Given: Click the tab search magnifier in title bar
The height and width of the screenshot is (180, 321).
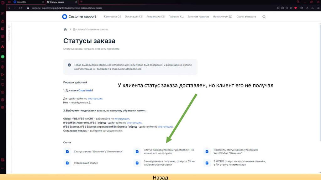Looking at the screenshot, I should click(x=298, y=2).
